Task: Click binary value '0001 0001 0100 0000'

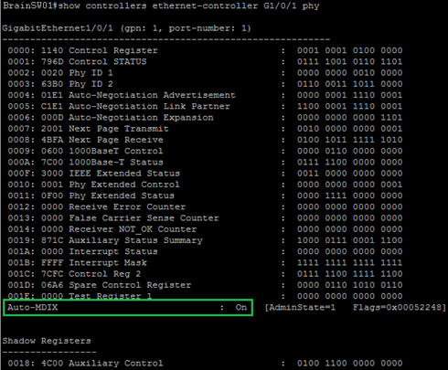Action: coord(350,50)
